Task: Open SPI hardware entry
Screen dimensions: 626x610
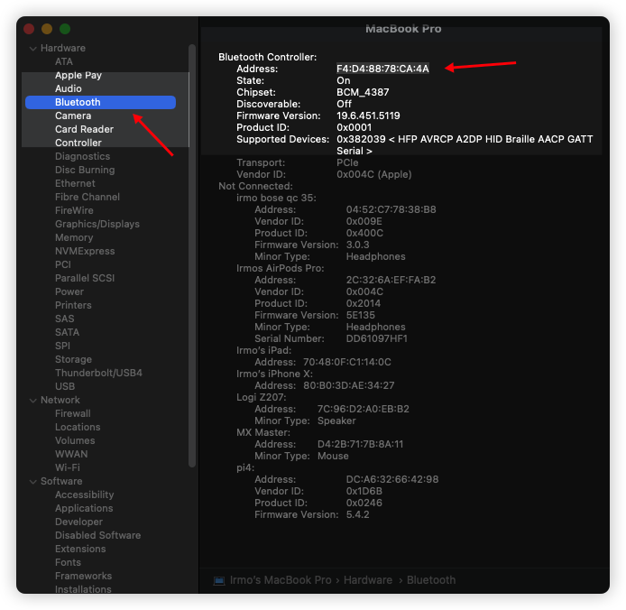Action: pos(62,346)
